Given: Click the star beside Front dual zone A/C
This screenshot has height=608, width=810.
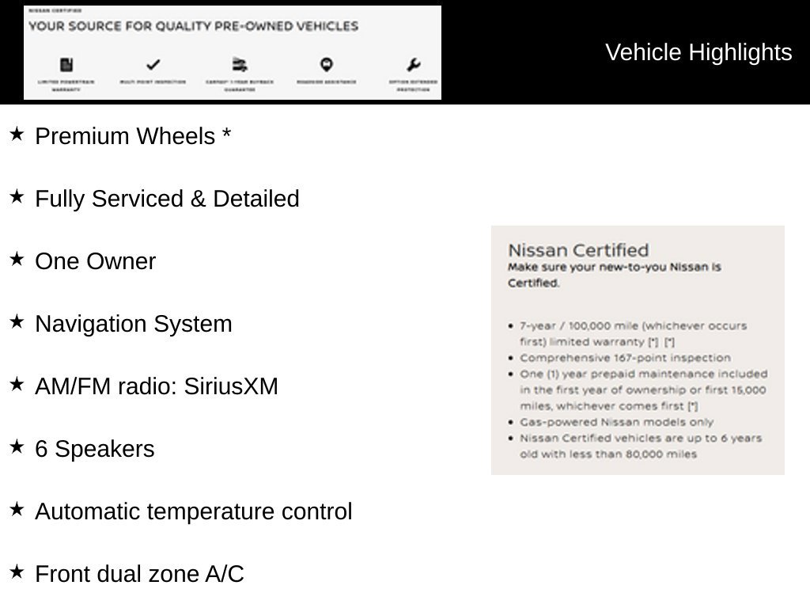Looking at the screenshot, I should pos(17,572).
